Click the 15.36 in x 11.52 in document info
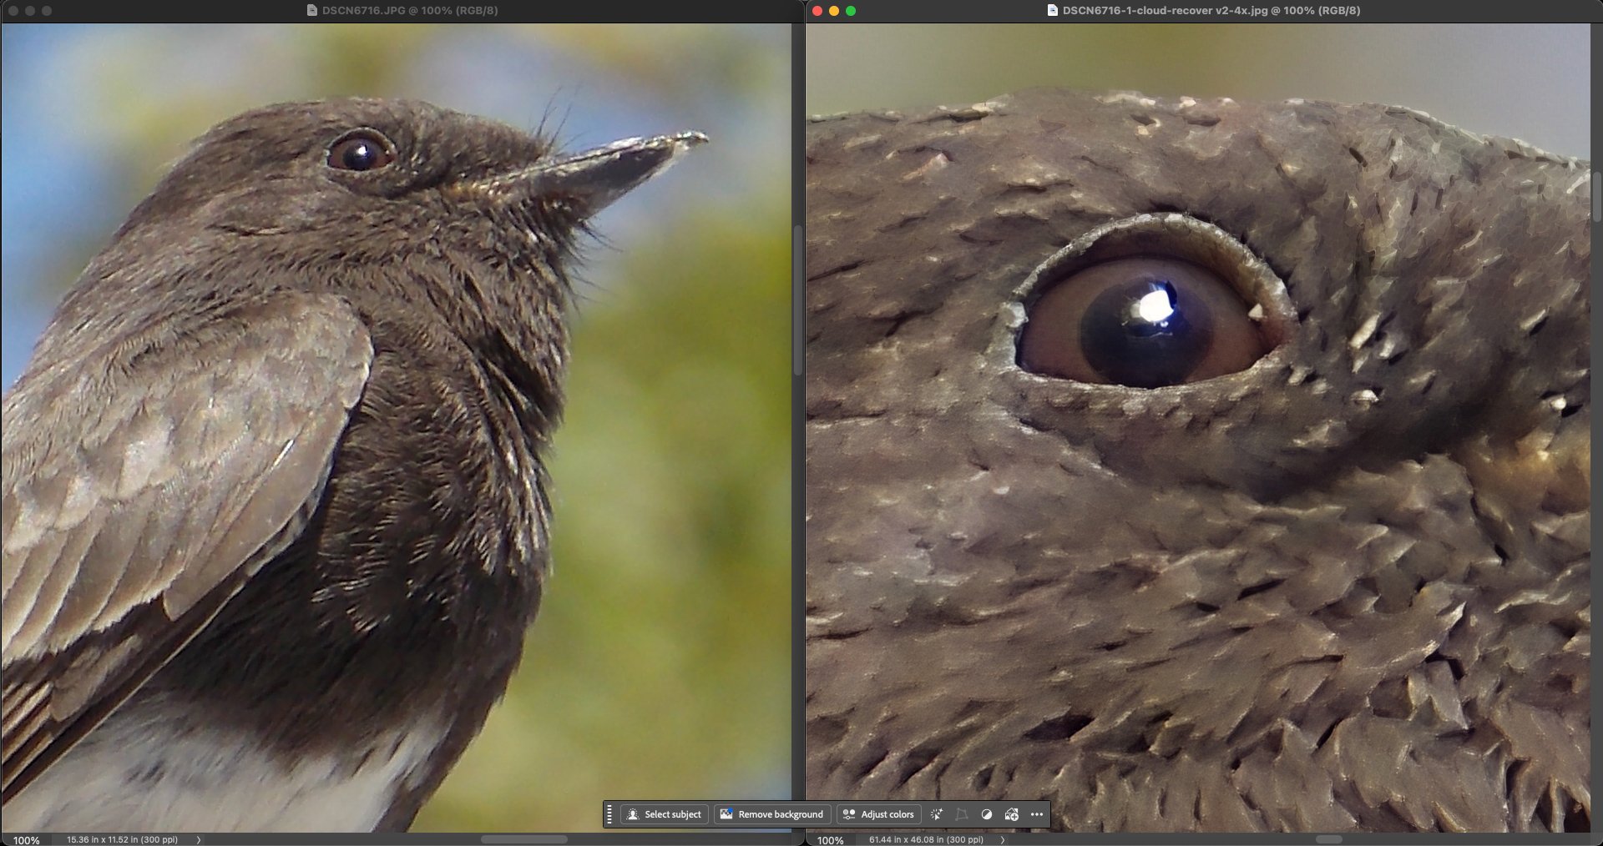The image size is (1603, 846). click(122, 839)
